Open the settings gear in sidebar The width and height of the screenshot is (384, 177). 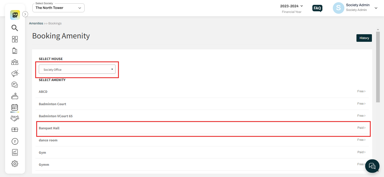pyautogui.click(x=15, y=164)
